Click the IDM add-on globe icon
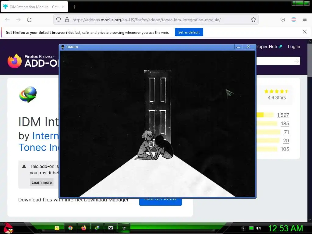 click(x=28, y=94)
